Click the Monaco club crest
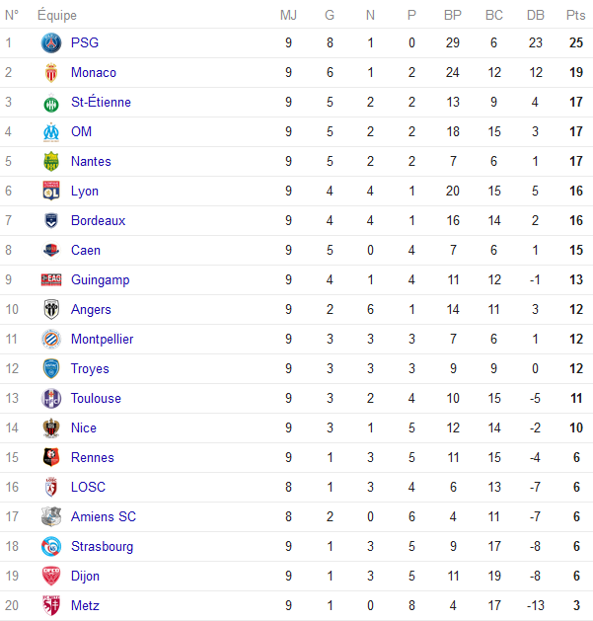Screen dimensions: 593x621 click(51, 73)
